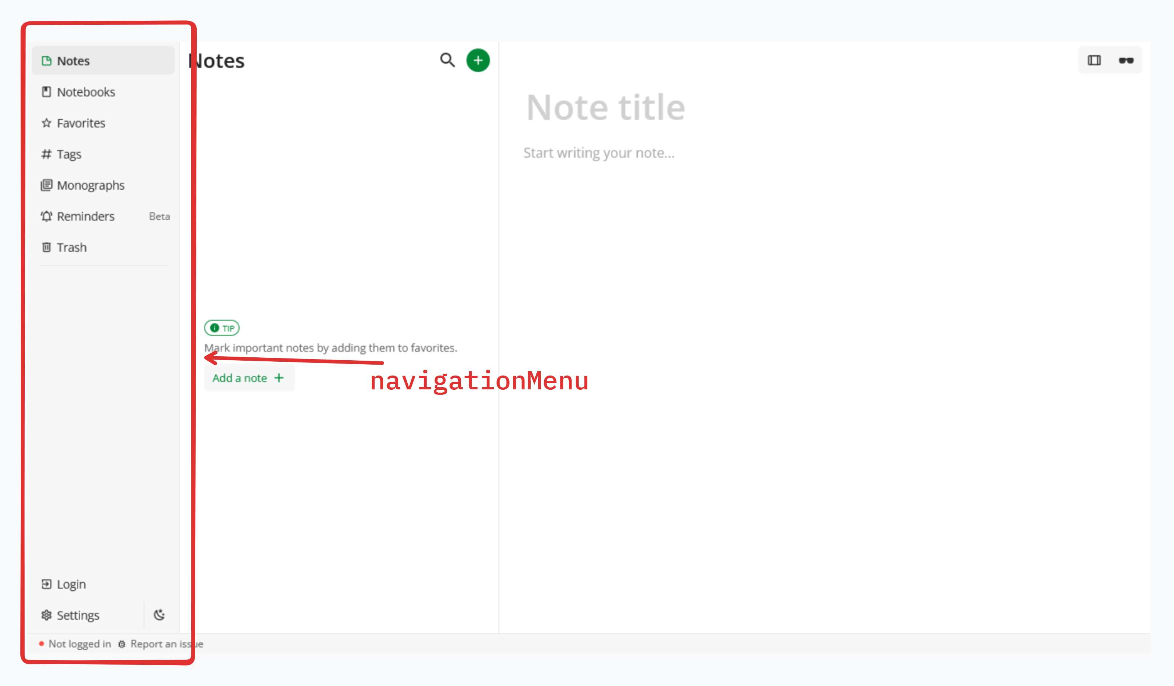
Task: Toggle the dark mode moon icon
Action: coord(159,615)
